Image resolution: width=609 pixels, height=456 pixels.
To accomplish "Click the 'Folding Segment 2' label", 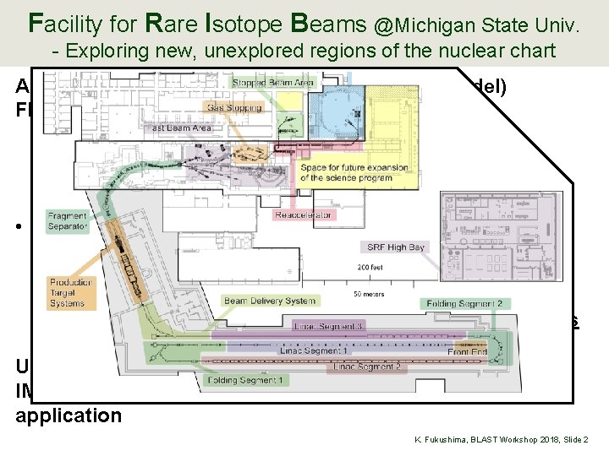I will coord(465,304).
